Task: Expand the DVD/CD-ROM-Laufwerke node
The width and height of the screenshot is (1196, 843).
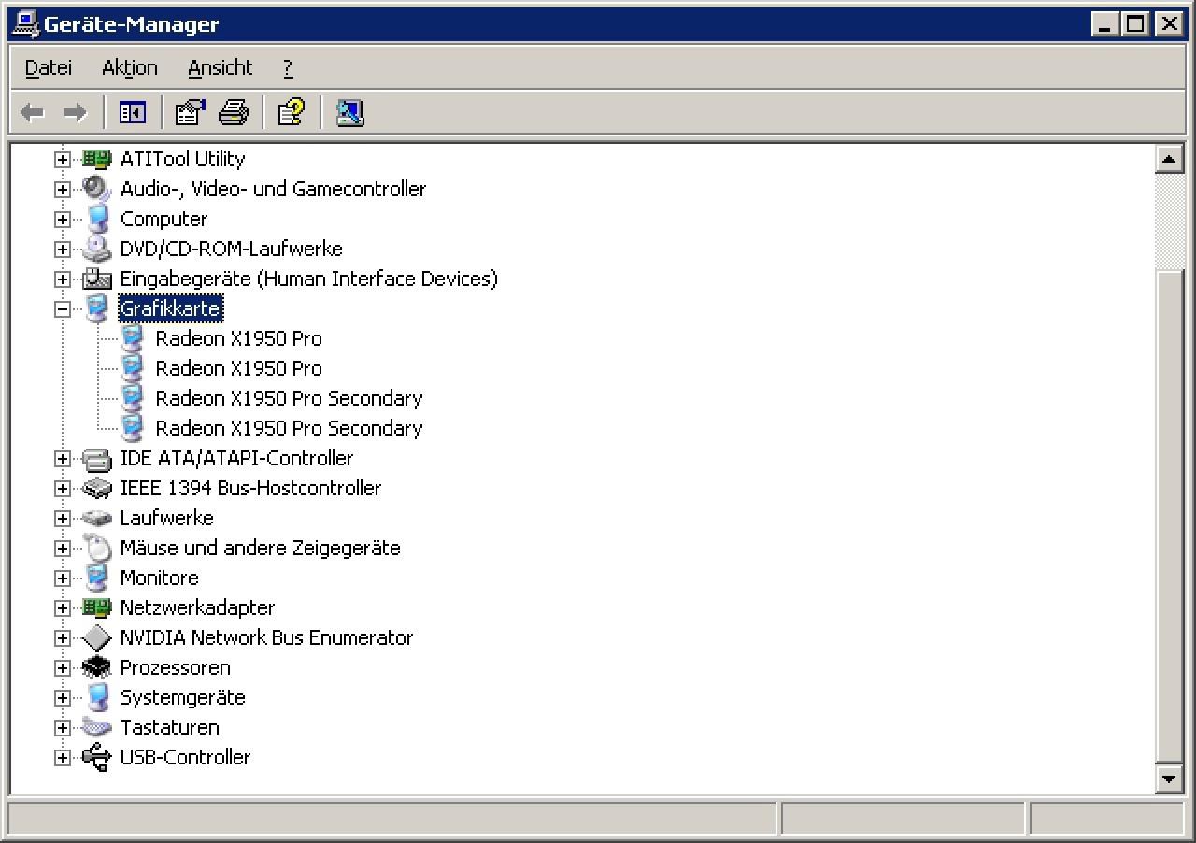Action: pyautogui.click(x=63, y=250)
